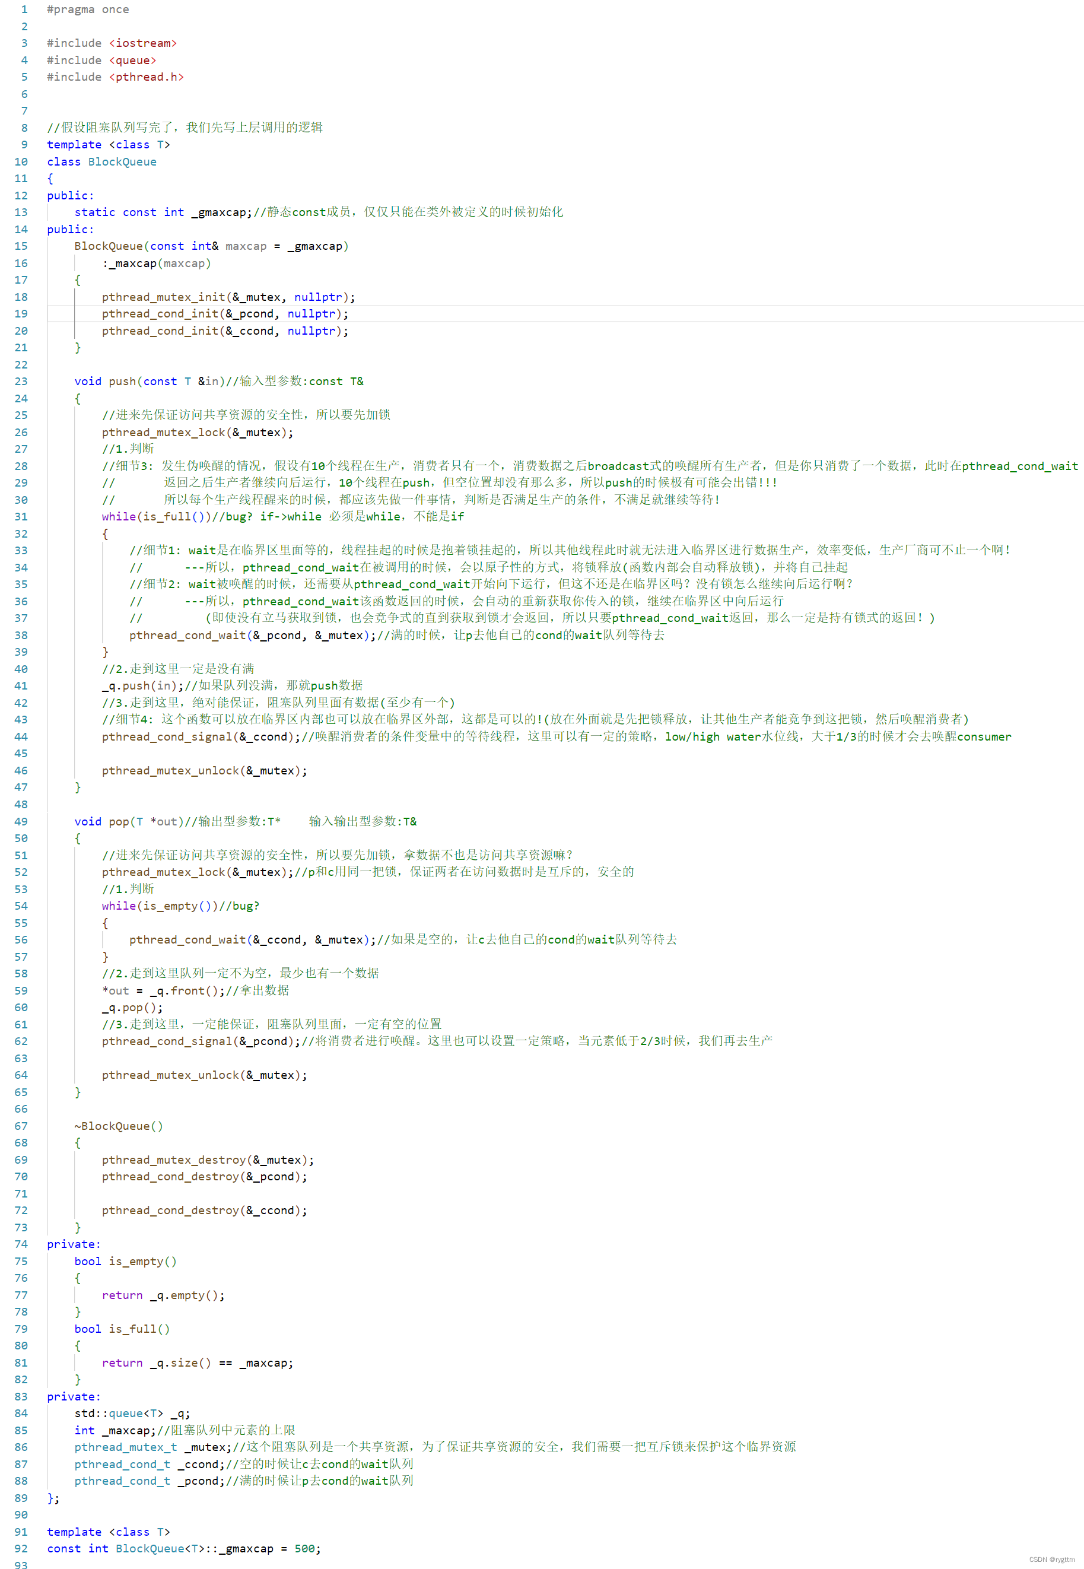Click '_q.push(in);' statement
1084x1569 pixels.
point(142,686)
